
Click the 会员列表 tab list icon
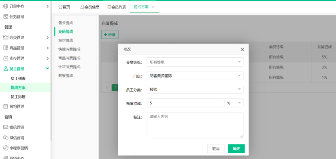click(109, 7)
